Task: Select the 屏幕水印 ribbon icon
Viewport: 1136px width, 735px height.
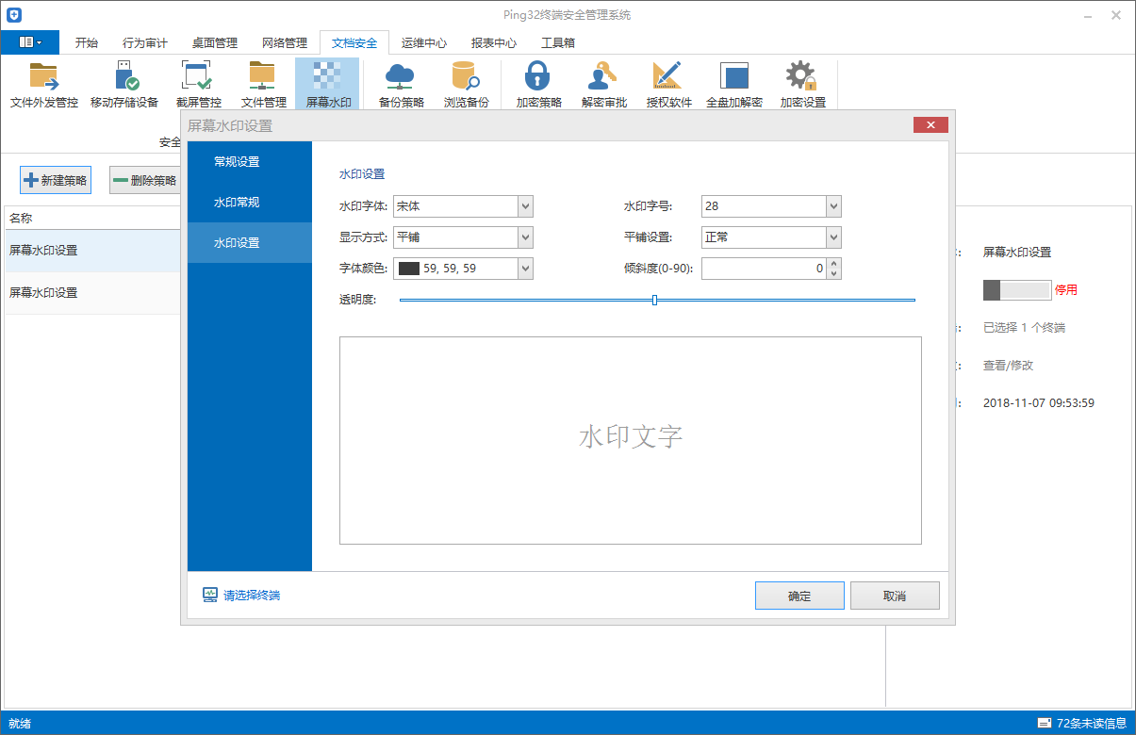Action: tap(327, 85)
